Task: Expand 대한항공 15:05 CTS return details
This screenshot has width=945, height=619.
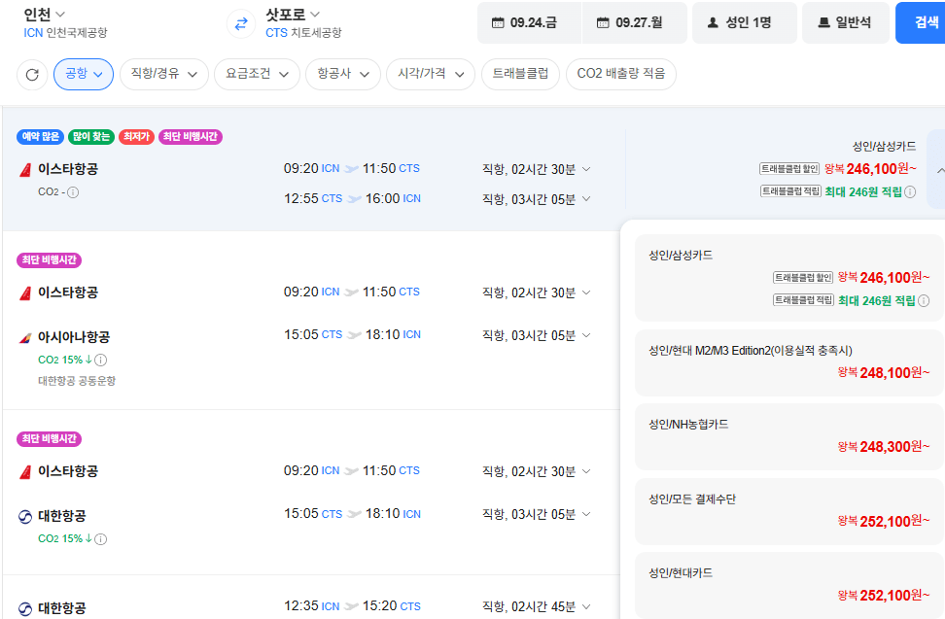Action: click(x=586, y=514)
